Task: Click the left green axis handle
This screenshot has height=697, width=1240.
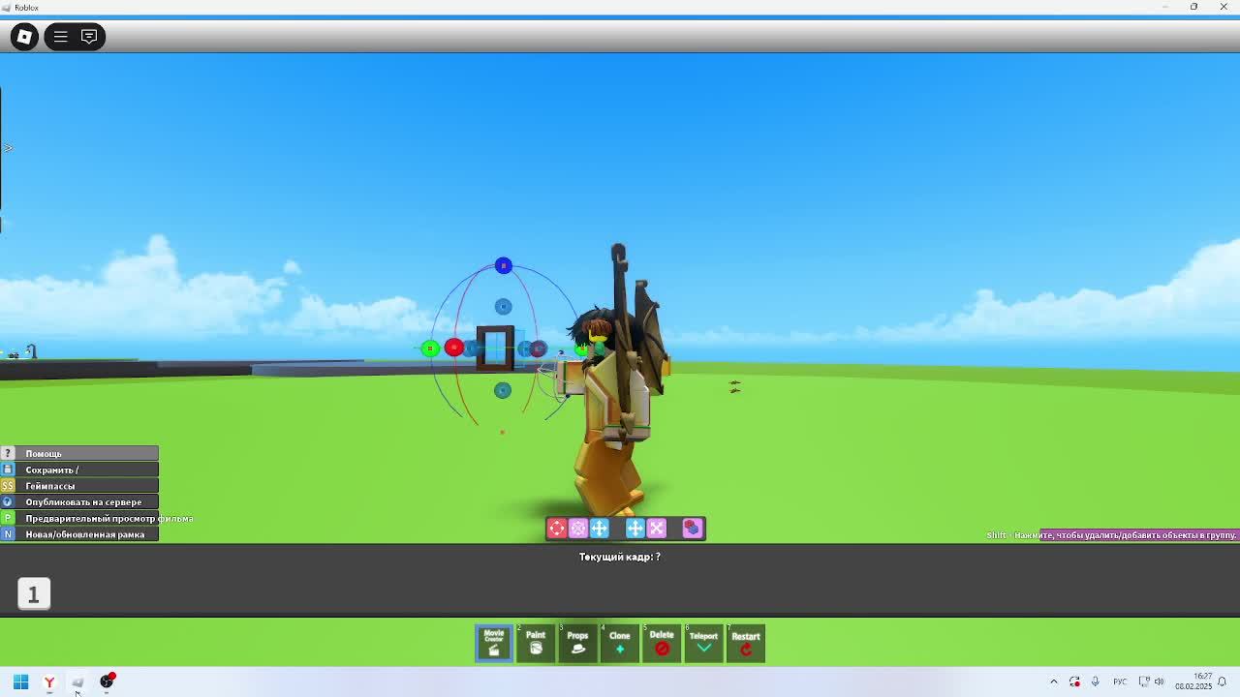Action: pos(430,348)
